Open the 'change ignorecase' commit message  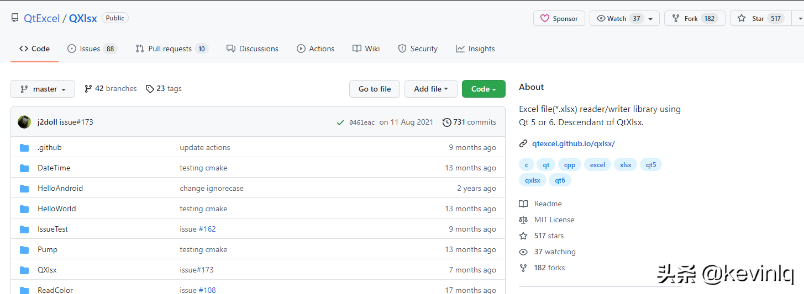point(212,188)
